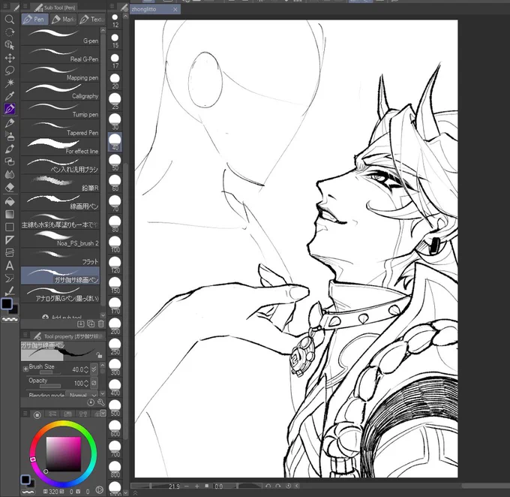
Task: Select the Correct line tool
Action: pos(10,291)
